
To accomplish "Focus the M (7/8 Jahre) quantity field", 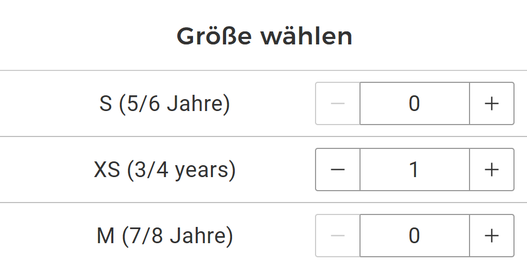I will pos(414,236).
